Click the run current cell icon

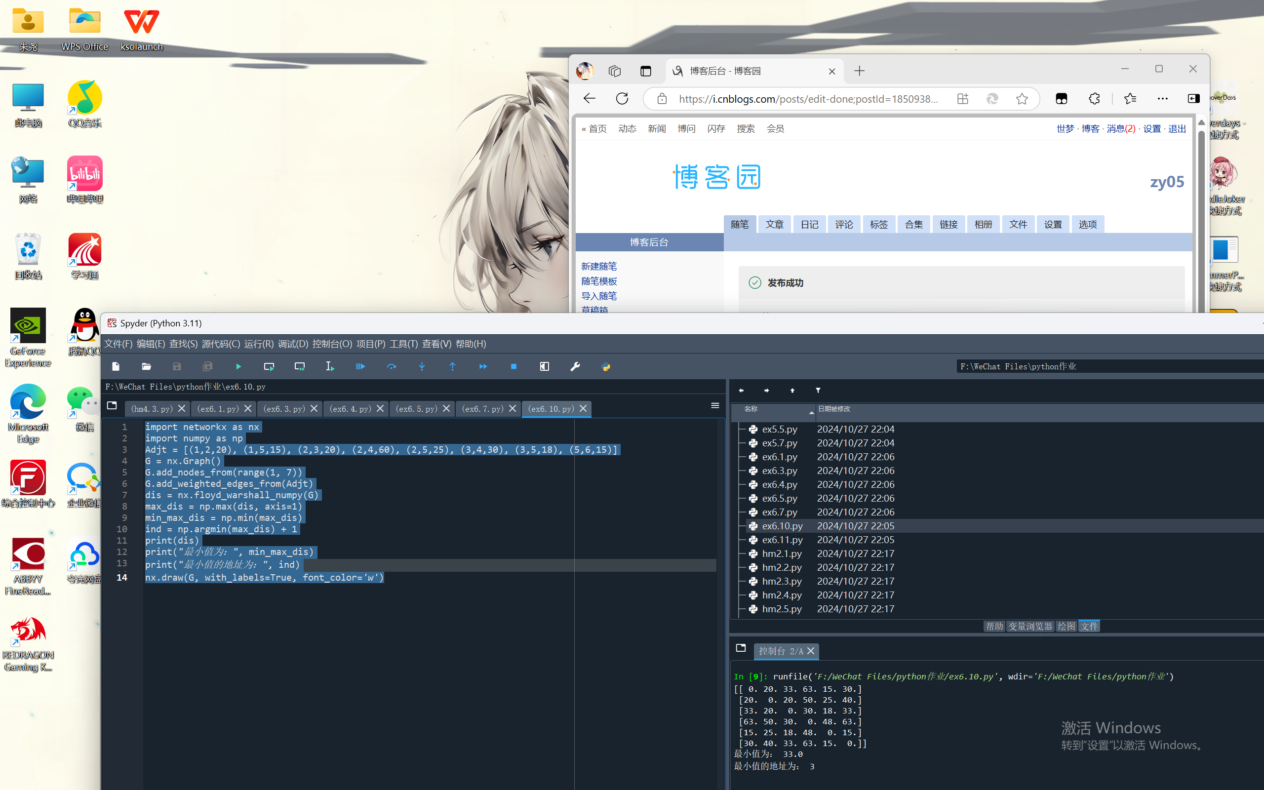click(x=269, y=367)
